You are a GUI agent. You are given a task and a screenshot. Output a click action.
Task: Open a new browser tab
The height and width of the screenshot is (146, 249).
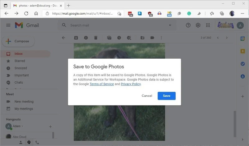pyautogui.click(x=68, y=6)
